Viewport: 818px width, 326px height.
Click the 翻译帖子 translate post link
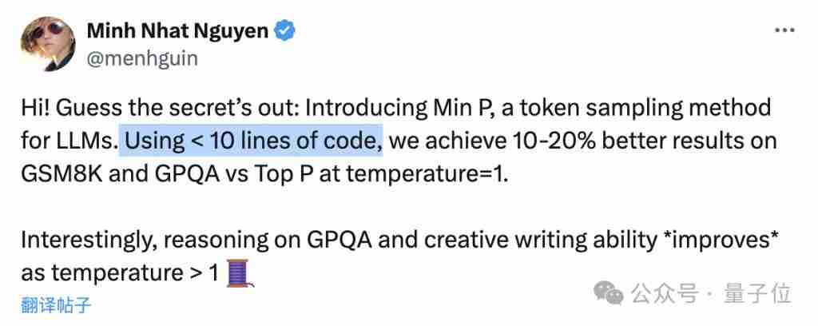(x=57, y=304)
